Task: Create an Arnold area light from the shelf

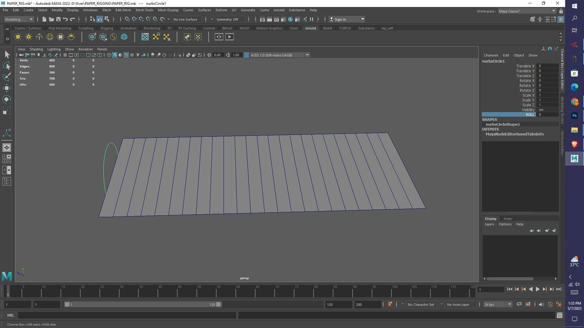Action: (18, 36)
